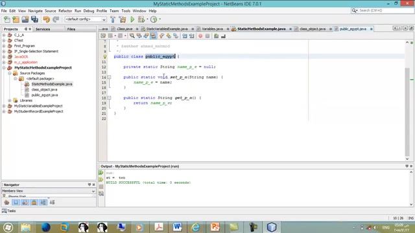Click the Next Bookmark editor icon
This screenshot has height=233, width=415.
coord(169,36)
